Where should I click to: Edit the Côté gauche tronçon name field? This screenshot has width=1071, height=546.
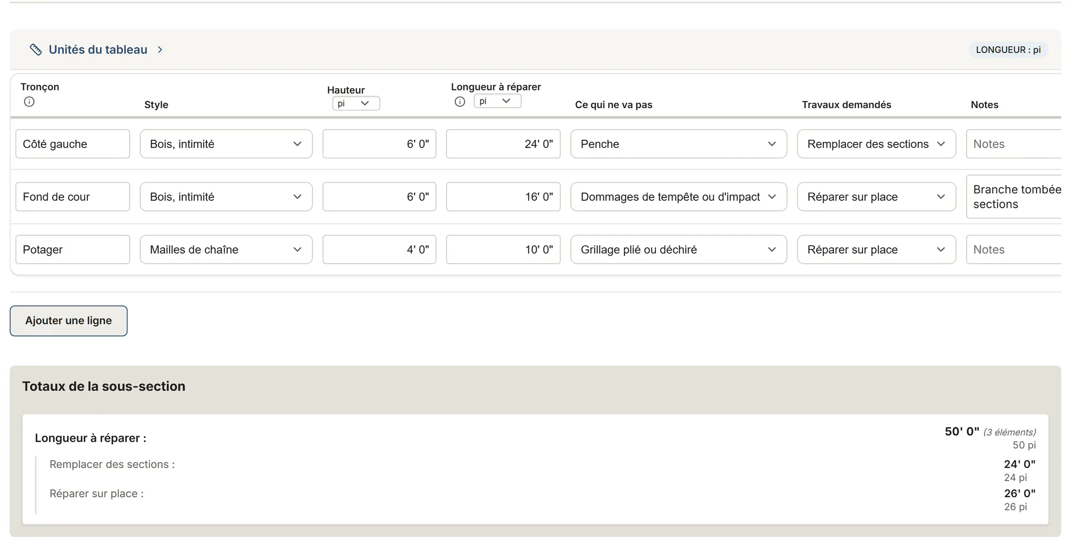[73, 144]
